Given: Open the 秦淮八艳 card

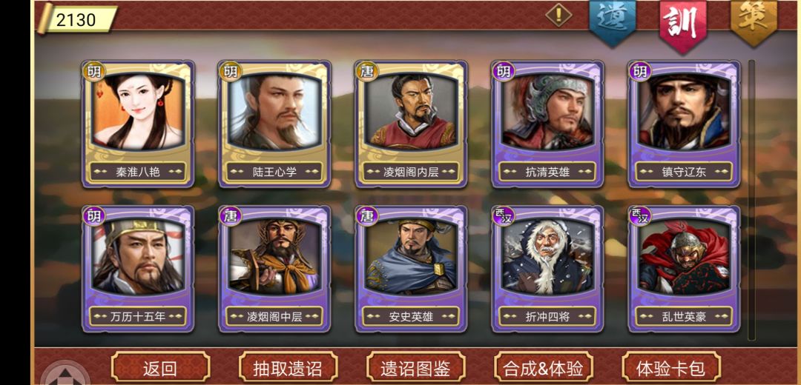Looking at the screenshot, I should click(138, 124).
